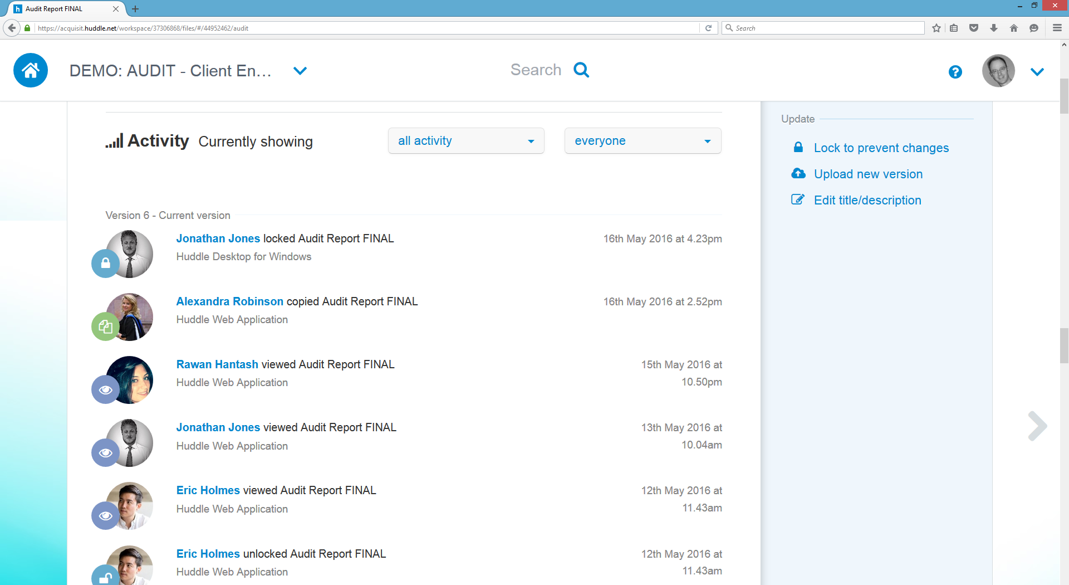This screenshot has height=585, width=1069.
Task: Open Eric Holmes link in viewed entry
Action: point(208,490)
